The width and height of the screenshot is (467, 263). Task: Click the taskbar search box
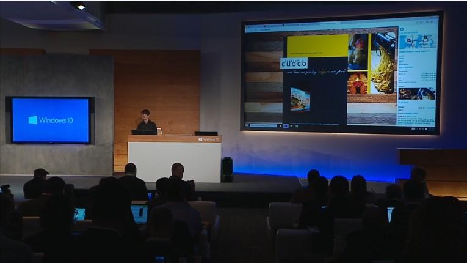click(x=263, y=125)
